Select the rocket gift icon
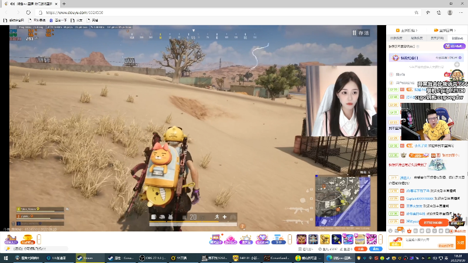Viewport: 468px width, 263px height. click(x=336, y=239)
